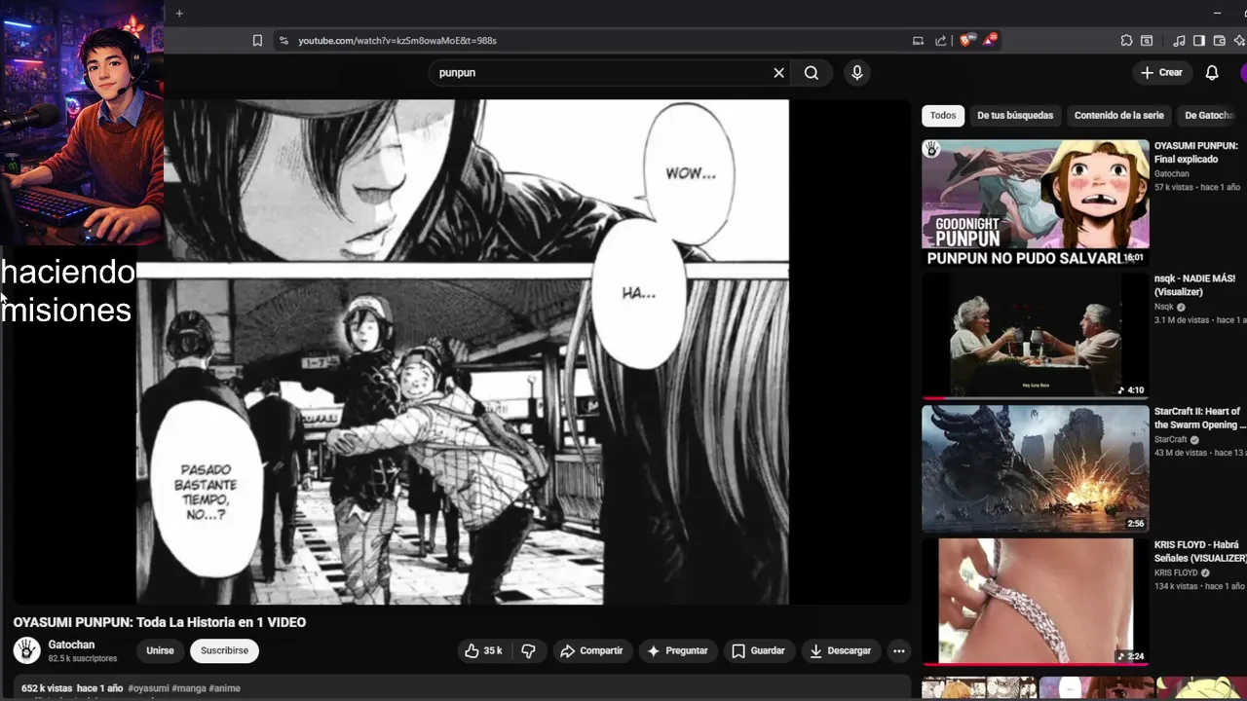
Task: Click the video title 'OYASUMI PUNPUN: Toda La Historia'
Action: [x=160, y=622]
